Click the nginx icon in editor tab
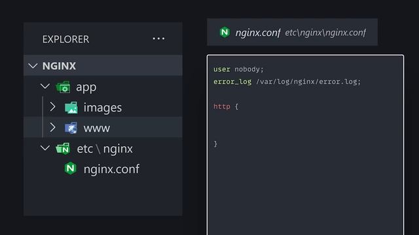 (225, 32)
